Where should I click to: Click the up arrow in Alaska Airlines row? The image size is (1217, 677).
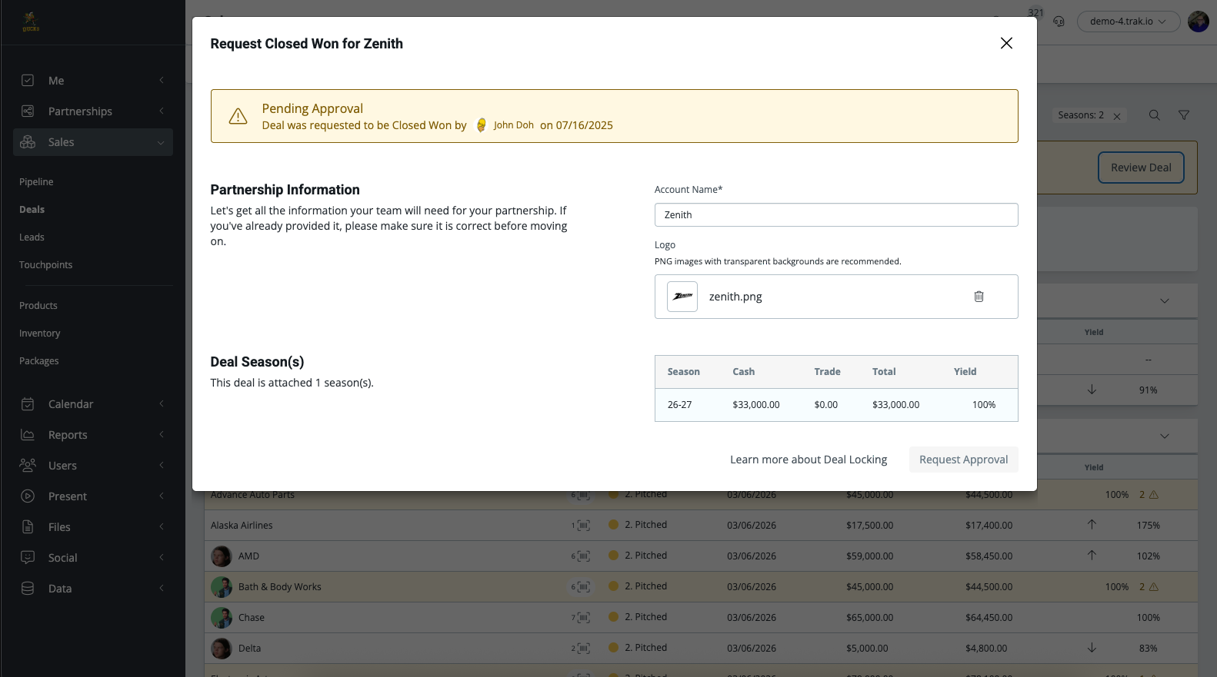point(1092,525)
